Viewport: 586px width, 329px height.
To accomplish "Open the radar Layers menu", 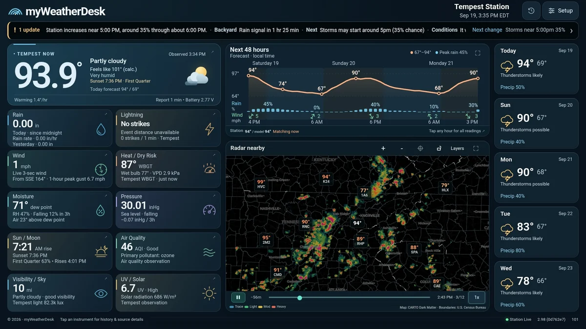I will click(457, 148).
